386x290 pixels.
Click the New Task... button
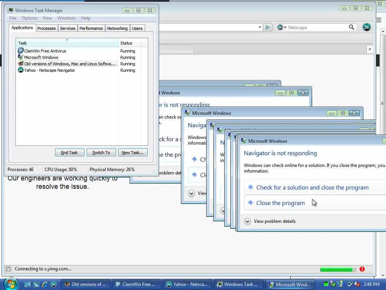(x=133, y=153)
